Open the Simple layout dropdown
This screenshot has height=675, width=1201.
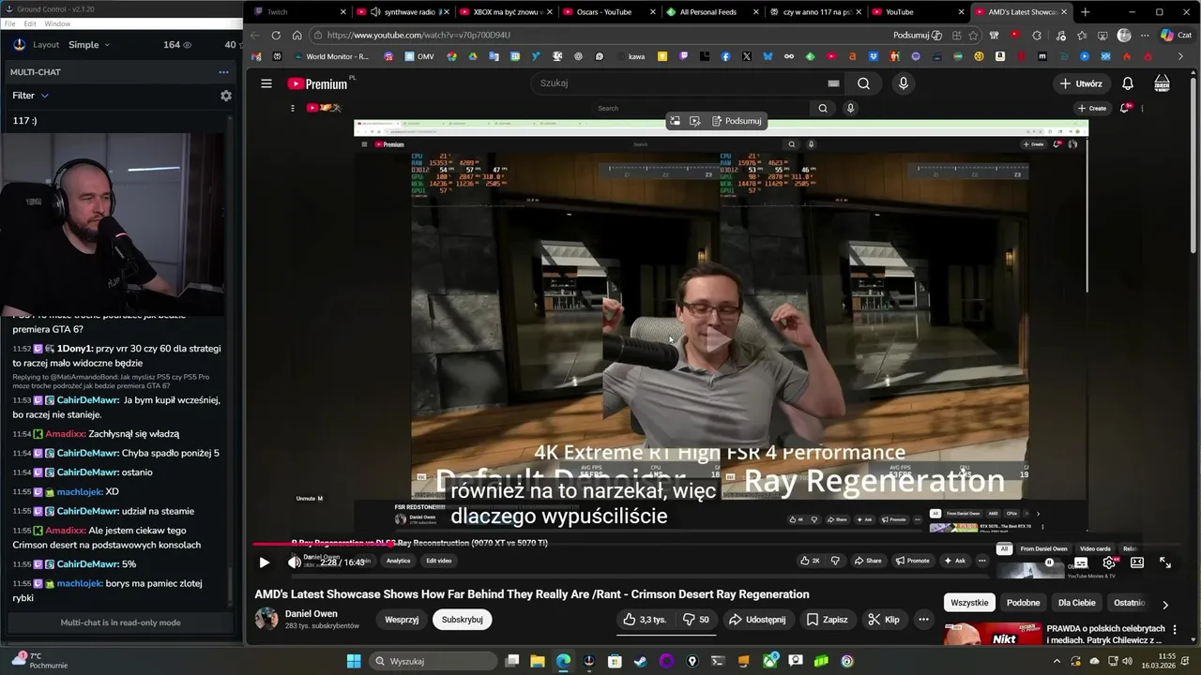click(89, 45)
